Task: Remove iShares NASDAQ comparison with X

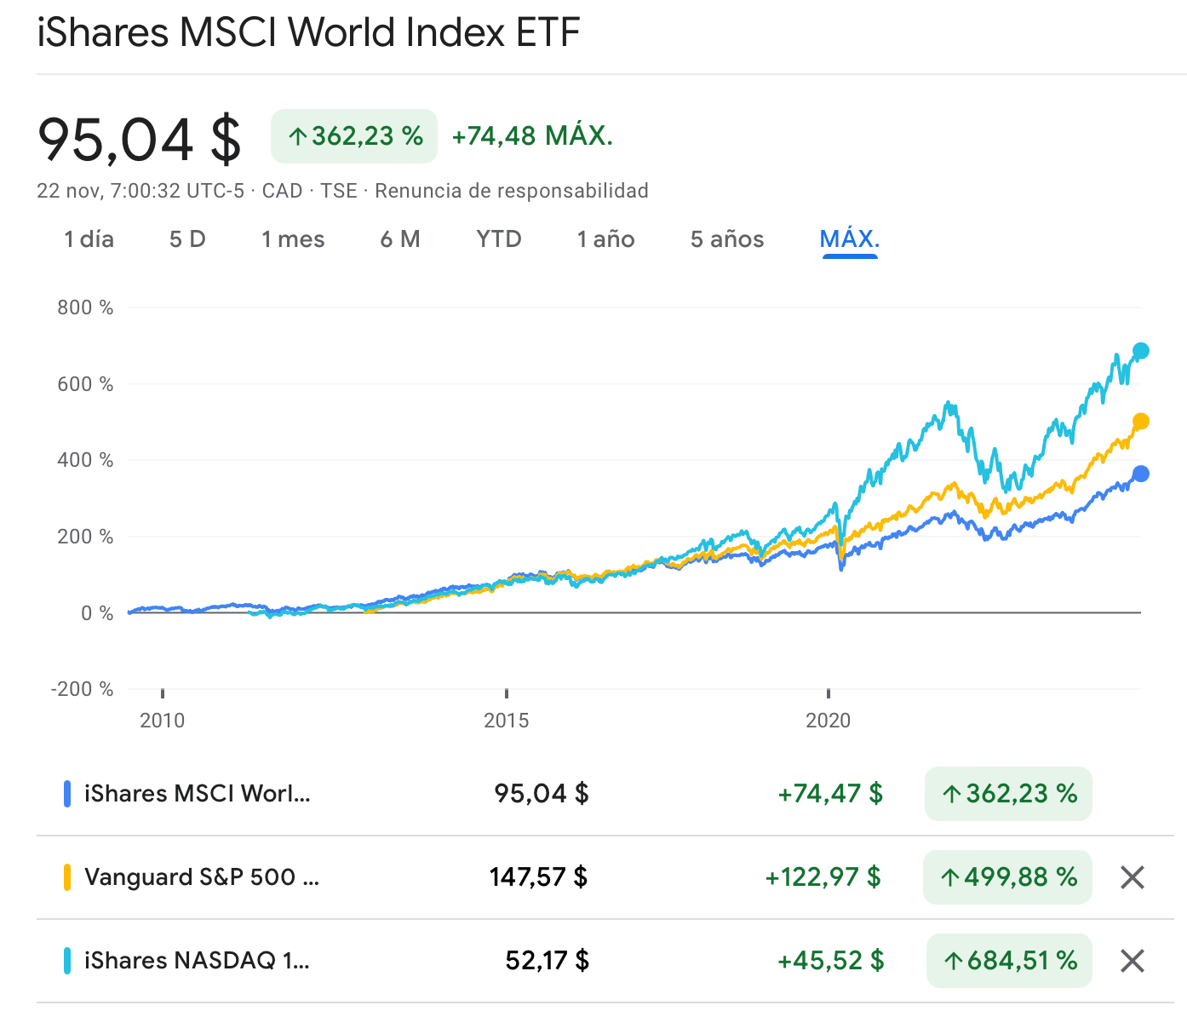Action: pyautogui.click(x=1132, y=961)
